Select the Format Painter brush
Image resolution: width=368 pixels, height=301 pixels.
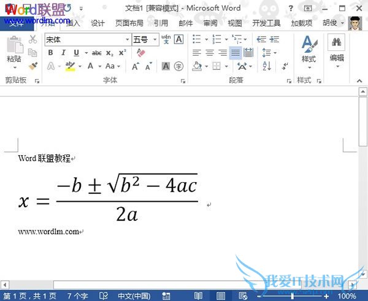pyautogui.click(x=33, y=66)
